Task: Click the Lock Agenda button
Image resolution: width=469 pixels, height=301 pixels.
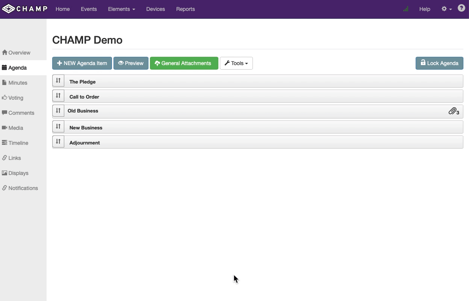Action: click(x=439, y=63)
